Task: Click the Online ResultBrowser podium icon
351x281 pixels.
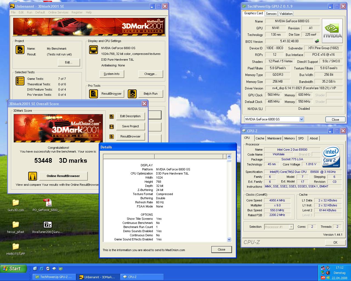Action: coord(33,176)
